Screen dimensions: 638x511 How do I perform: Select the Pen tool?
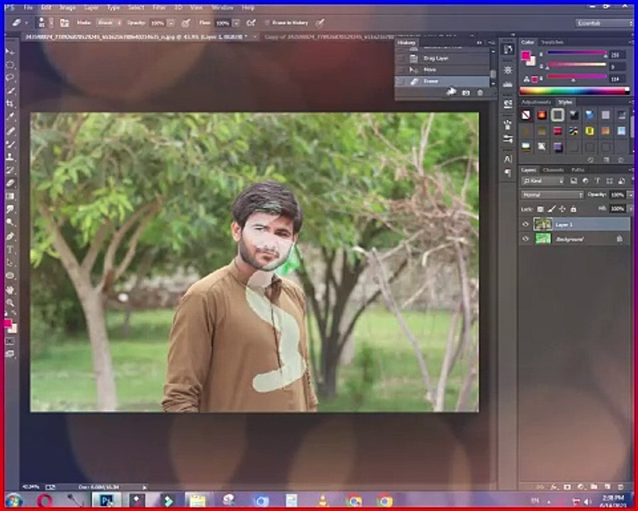[x=10, y=236]
